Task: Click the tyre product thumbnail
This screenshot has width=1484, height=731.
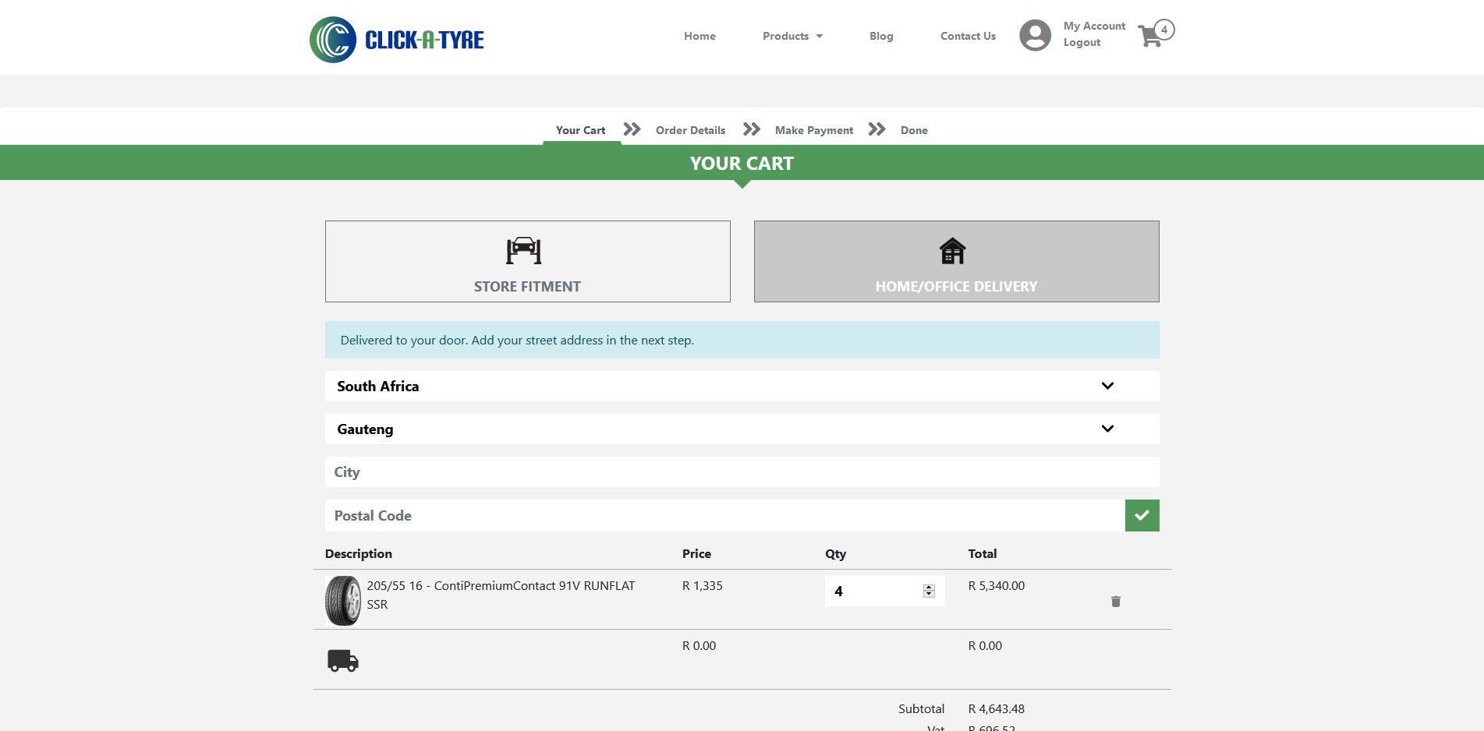Action: [x=343, y=600]
